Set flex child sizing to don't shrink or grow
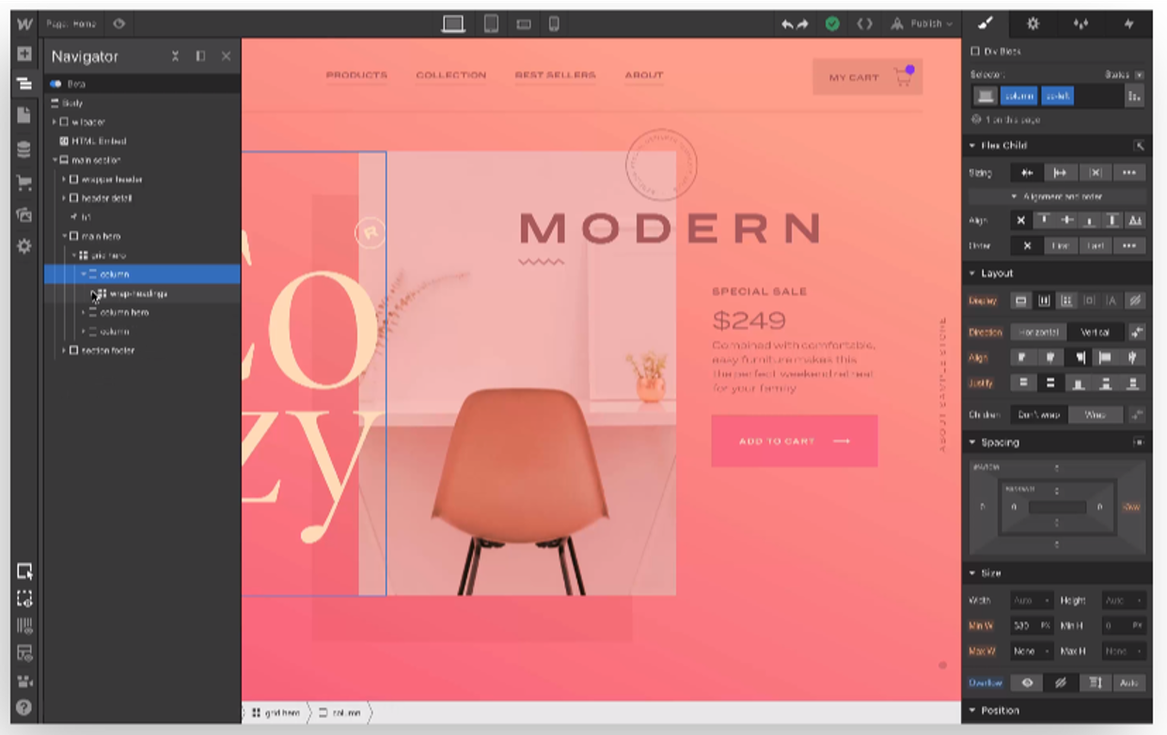This screenshot has width=1167, height=735. coord(1096,173)
